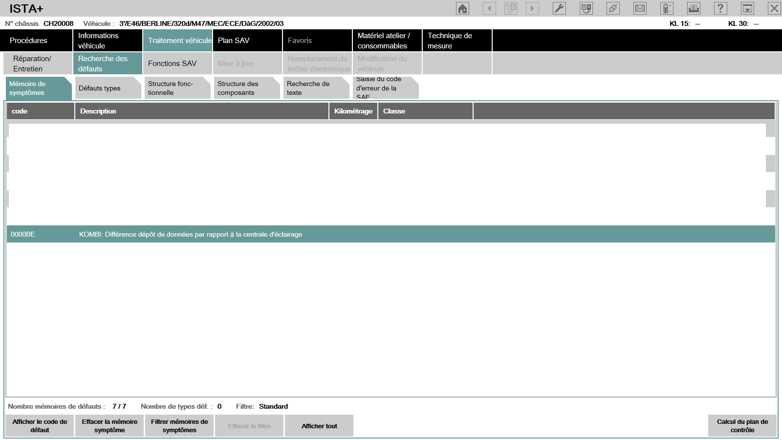Sort by the code column header
The height and width of the screenshot is (440, 782).
(41, 111)
